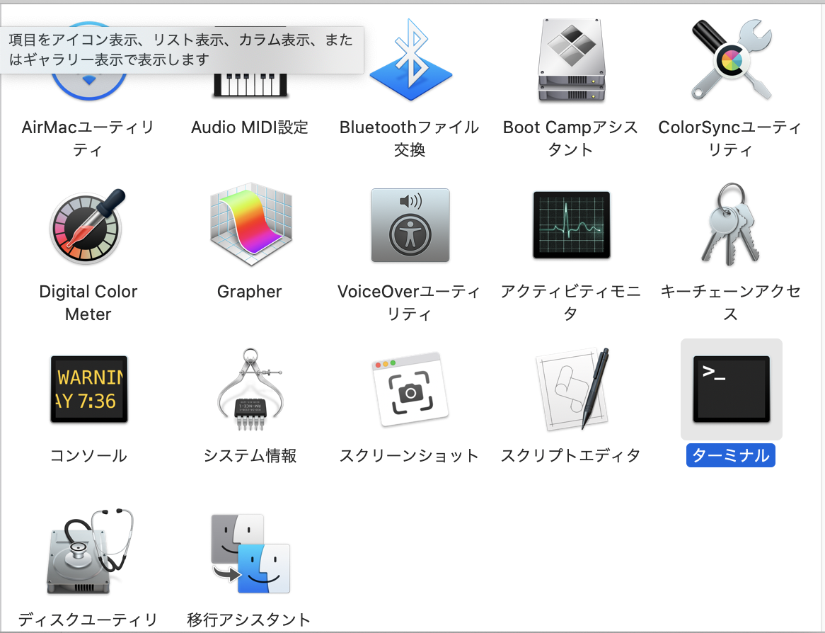
Task: Click the 'キーチェーンアクセス' label
Action: pyautogui.click(x=730, y=302)
